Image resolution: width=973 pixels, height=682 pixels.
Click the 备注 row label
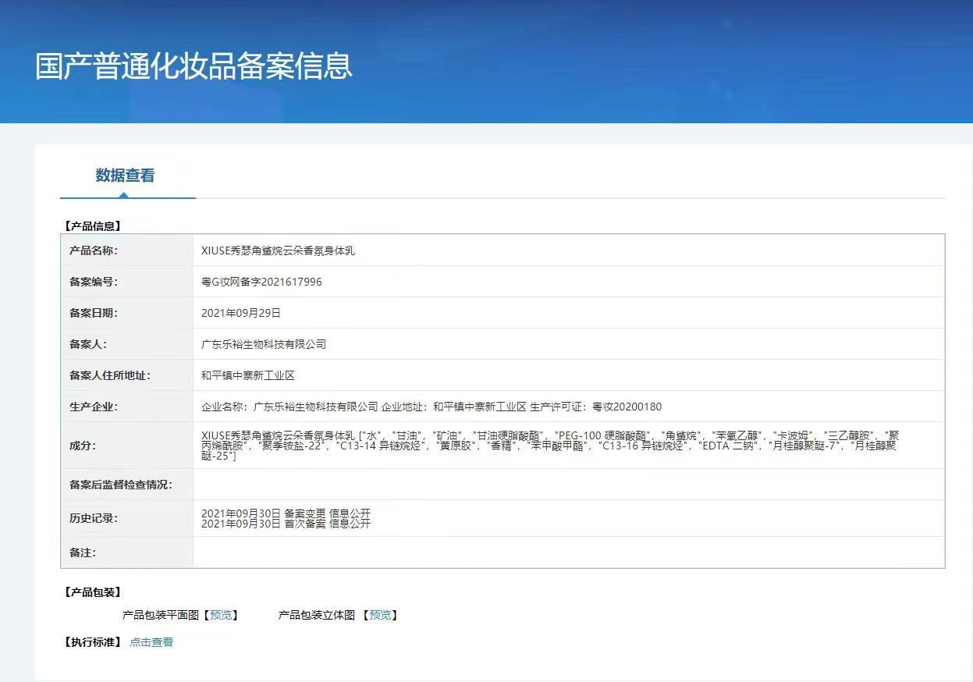(83, 552)
